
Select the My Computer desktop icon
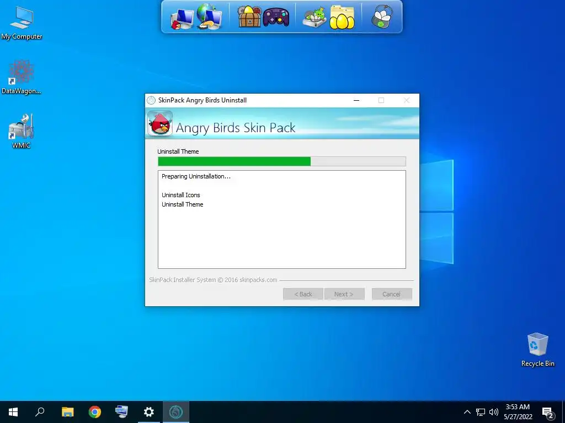tap(22, 23)
